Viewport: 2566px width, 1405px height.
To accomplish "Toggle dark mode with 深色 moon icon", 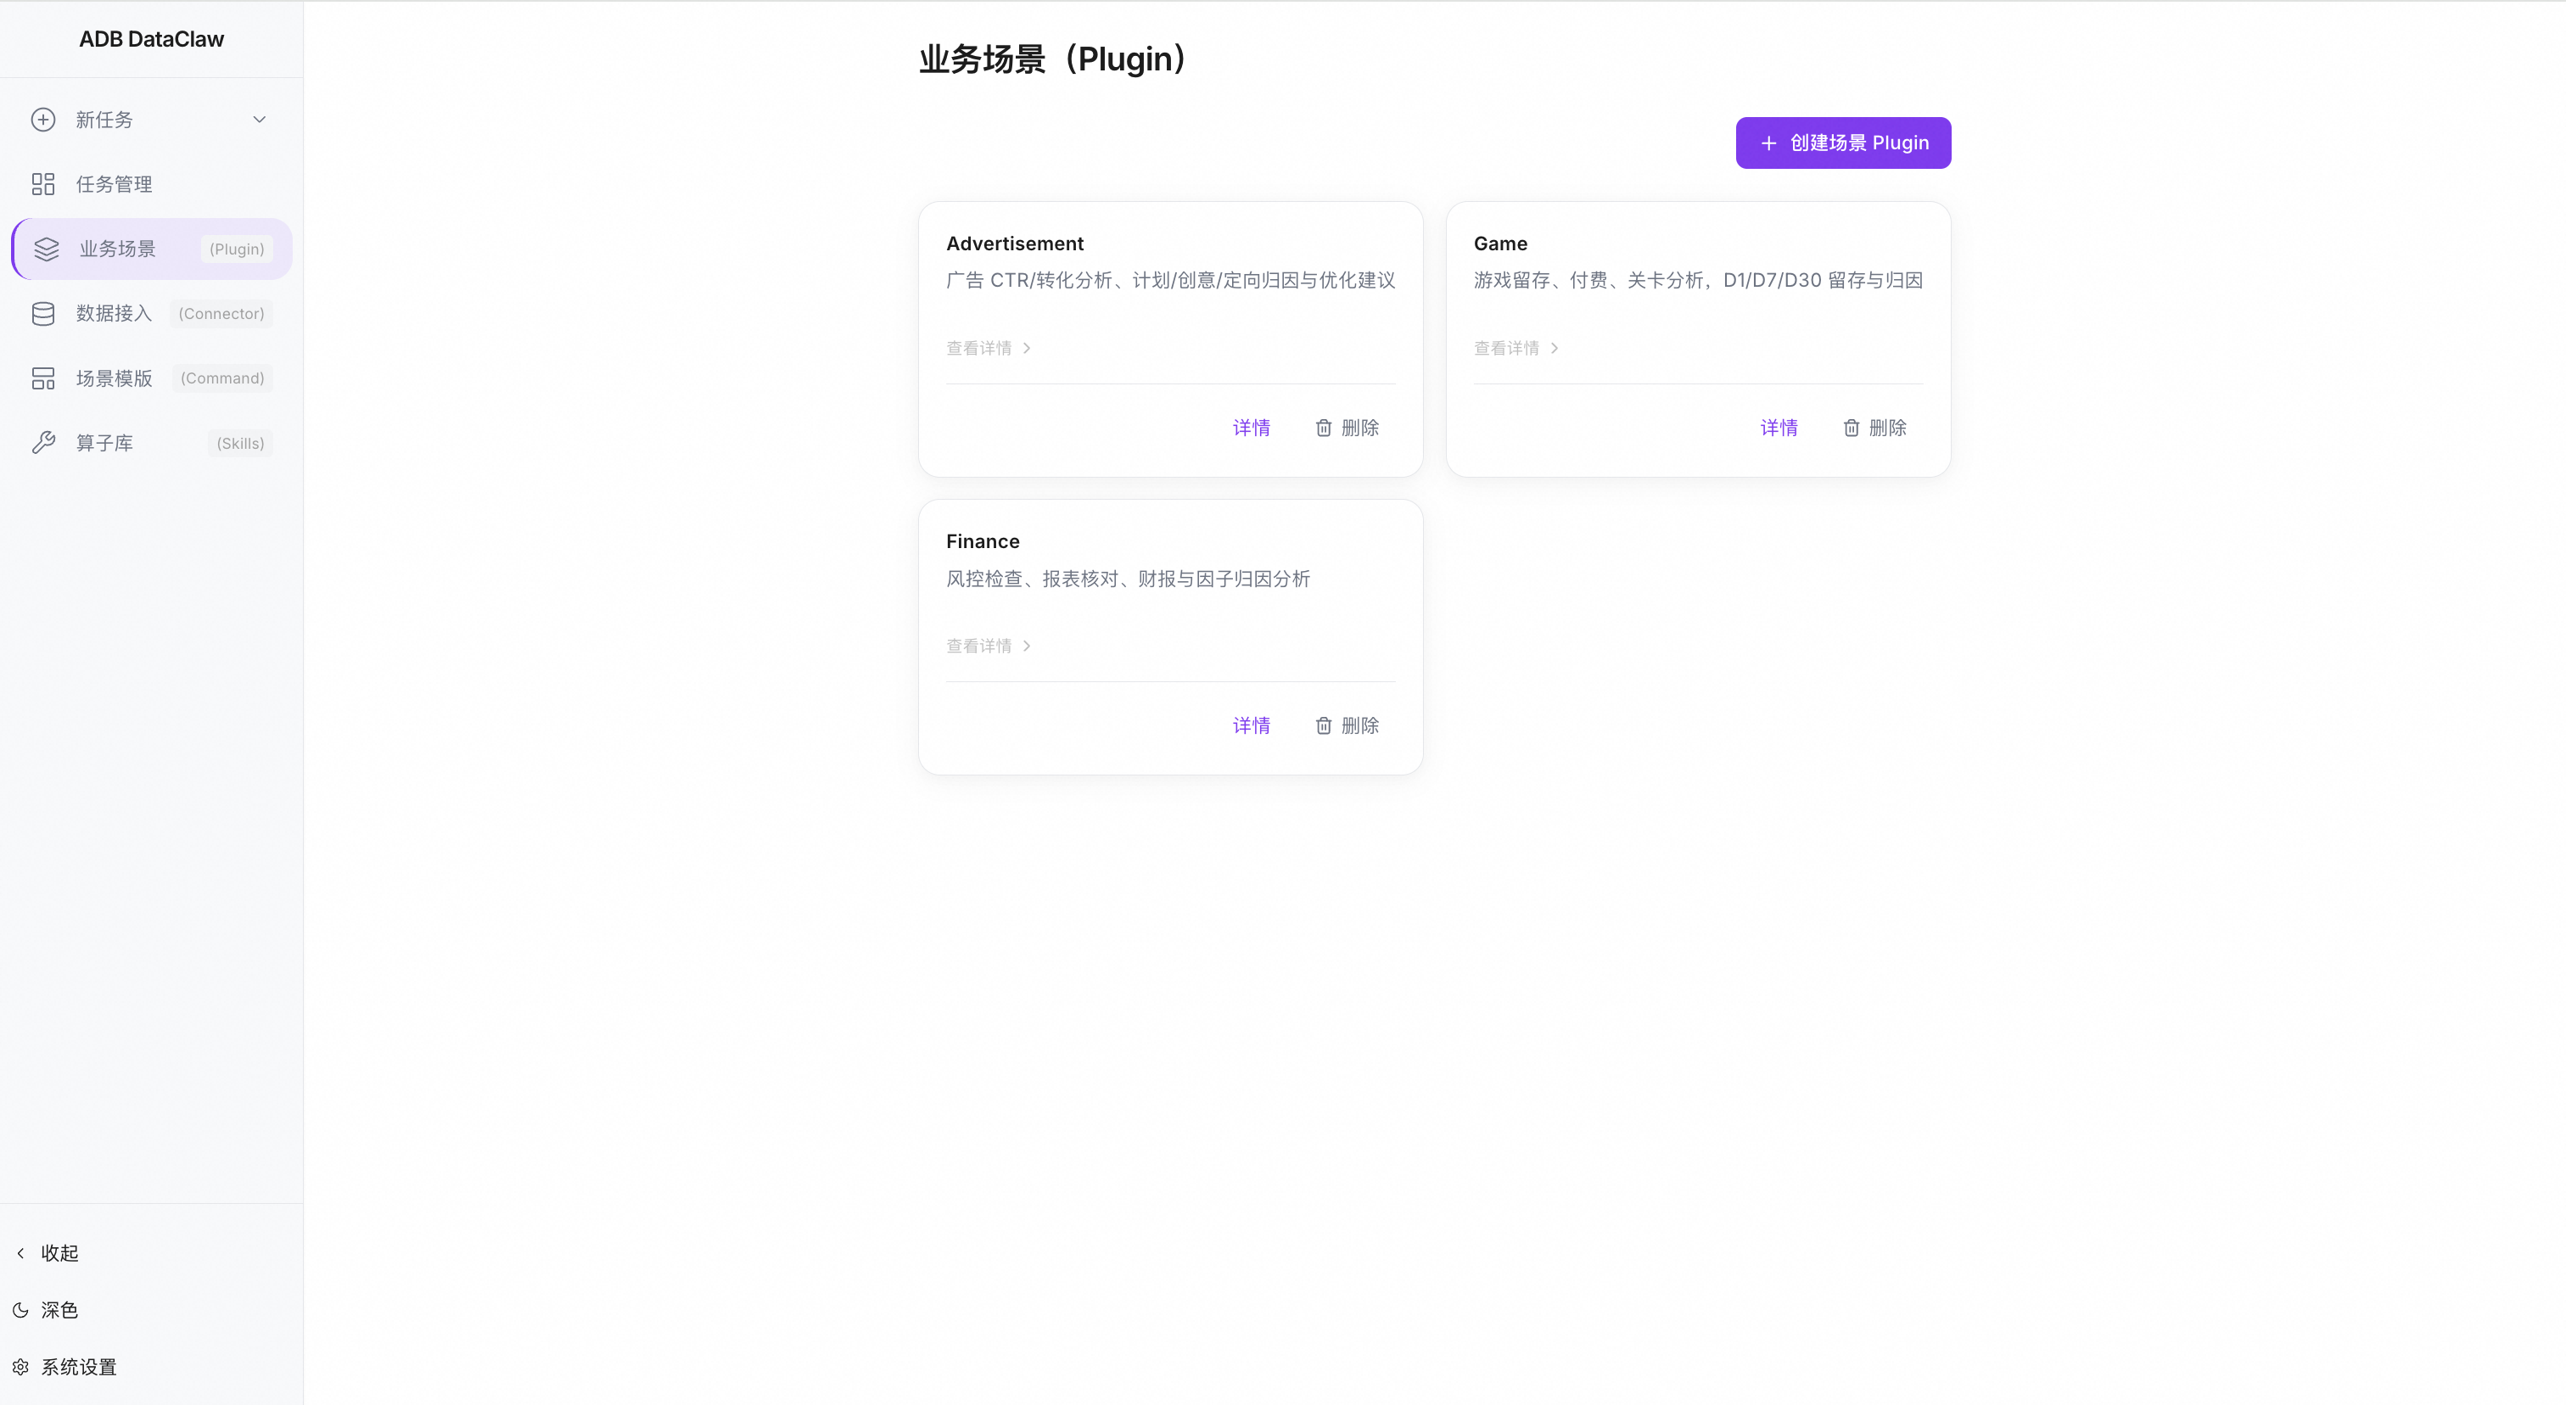I will click(x=21, y=1311).
